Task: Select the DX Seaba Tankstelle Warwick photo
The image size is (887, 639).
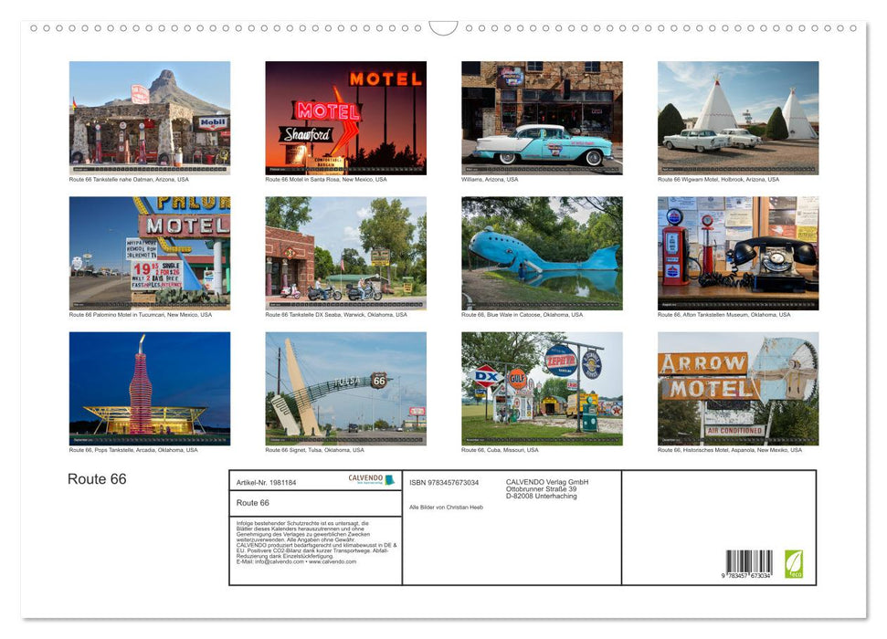Action: tap(345, 252)
